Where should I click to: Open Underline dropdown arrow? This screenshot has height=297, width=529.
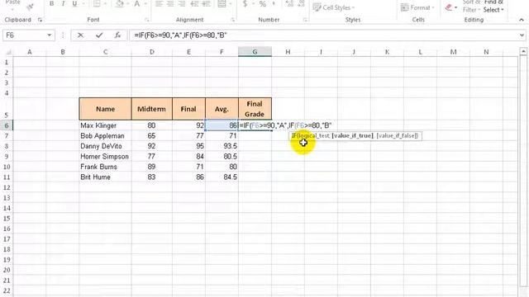click(83, 3)
